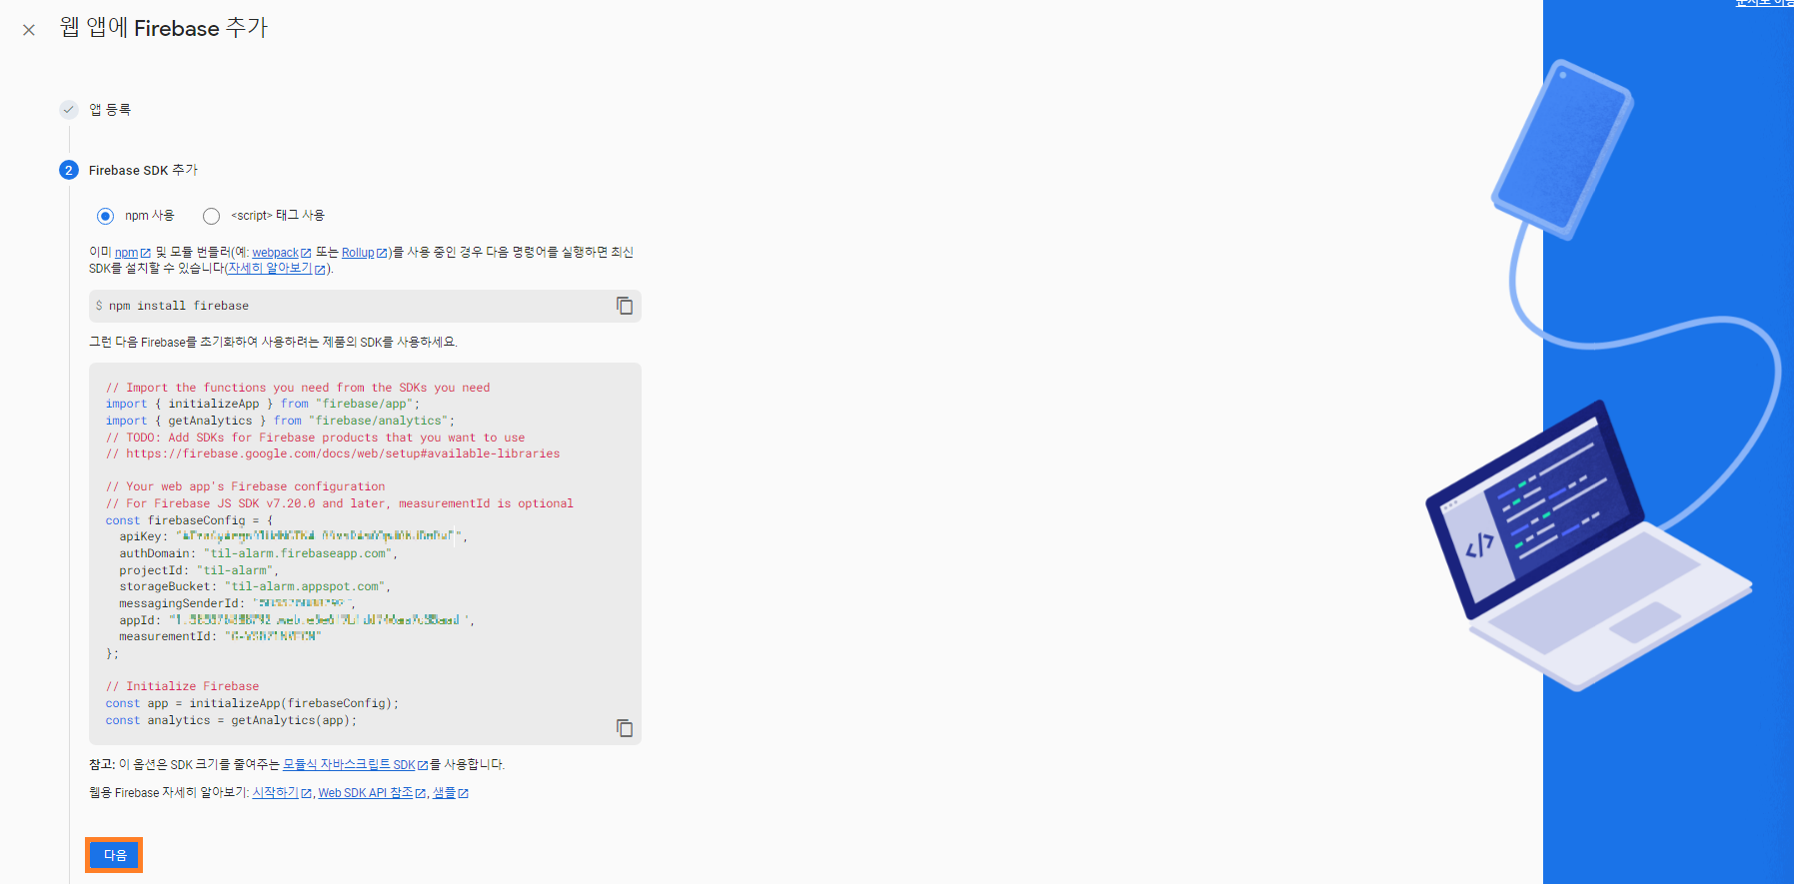This screenshot has width=1794, height=884.
Task: Click the measurementId config line
Action: (220, 636)
